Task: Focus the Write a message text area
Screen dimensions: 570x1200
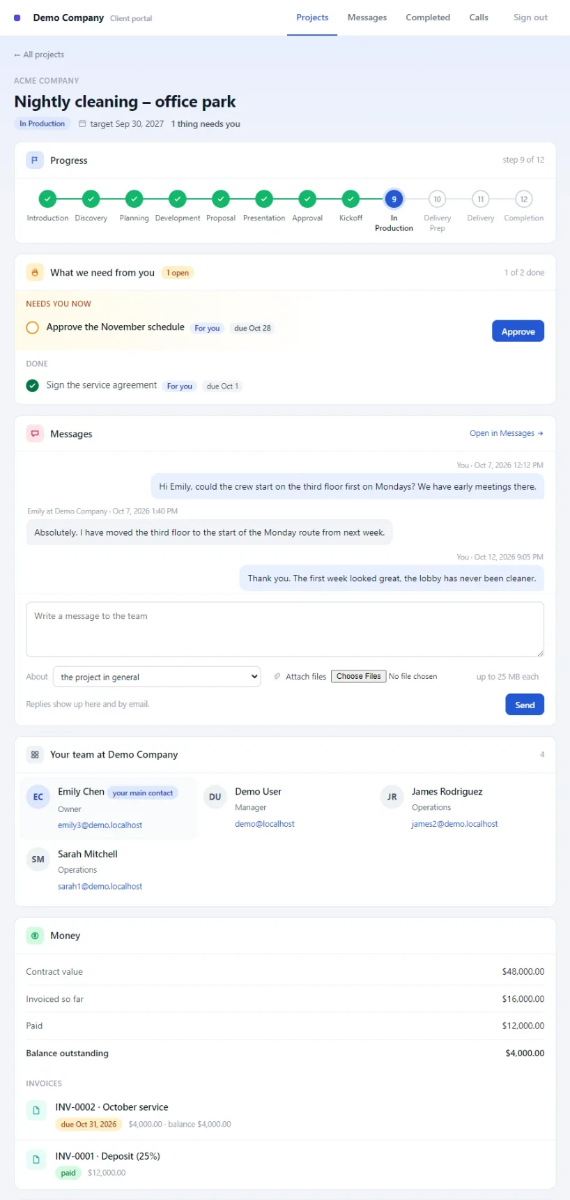Action: point(285,629)
